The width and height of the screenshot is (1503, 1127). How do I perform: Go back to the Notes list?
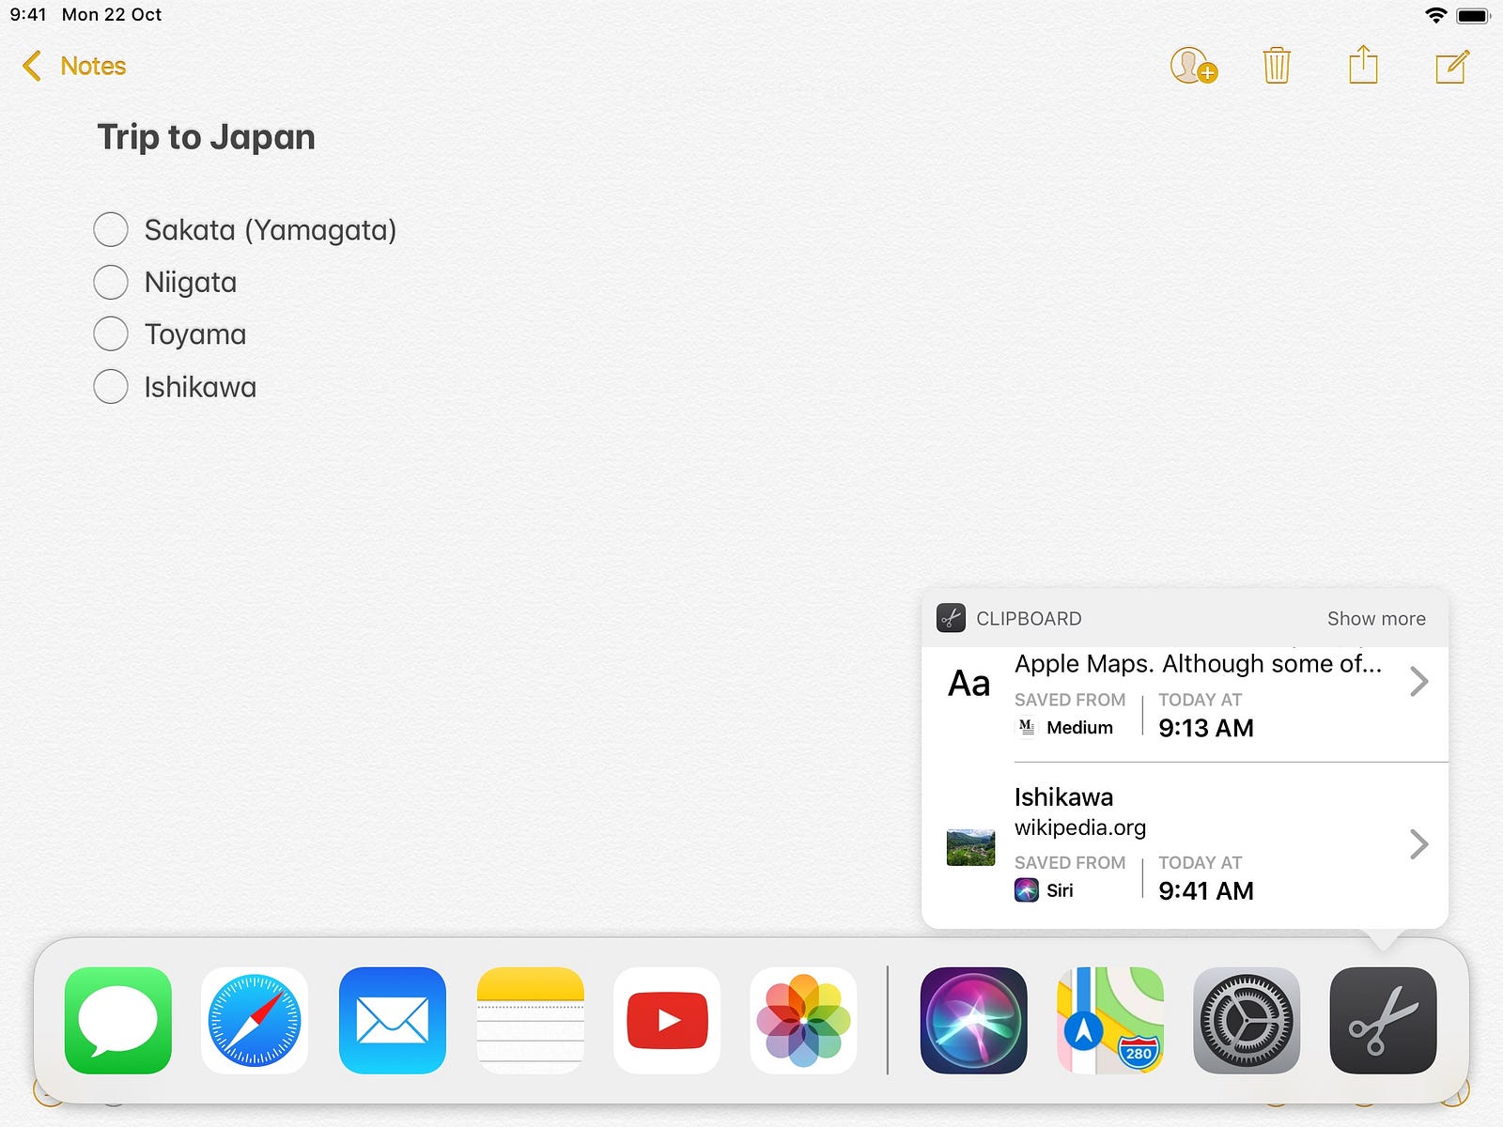(73, 66)
